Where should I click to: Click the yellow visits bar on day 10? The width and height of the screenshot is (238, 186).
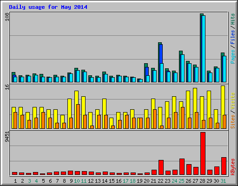76,97
